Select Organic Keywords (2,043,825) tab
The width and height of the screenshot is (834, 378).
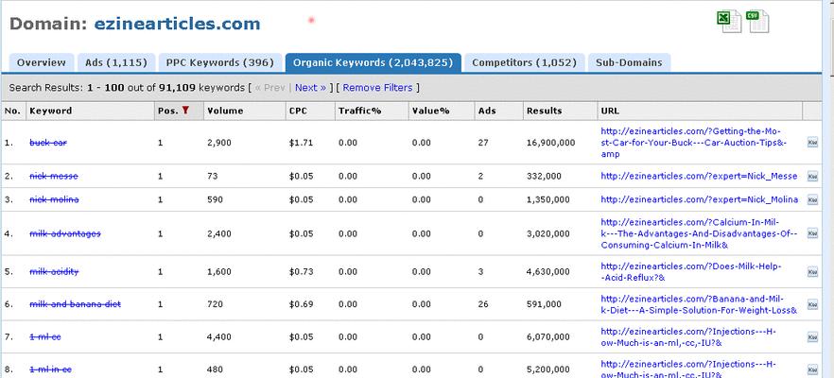[373, 62]
